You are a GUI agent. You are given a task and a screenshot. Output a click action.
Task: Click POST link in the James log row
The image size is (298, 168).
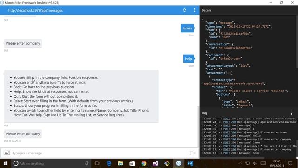tap(226, 143)
